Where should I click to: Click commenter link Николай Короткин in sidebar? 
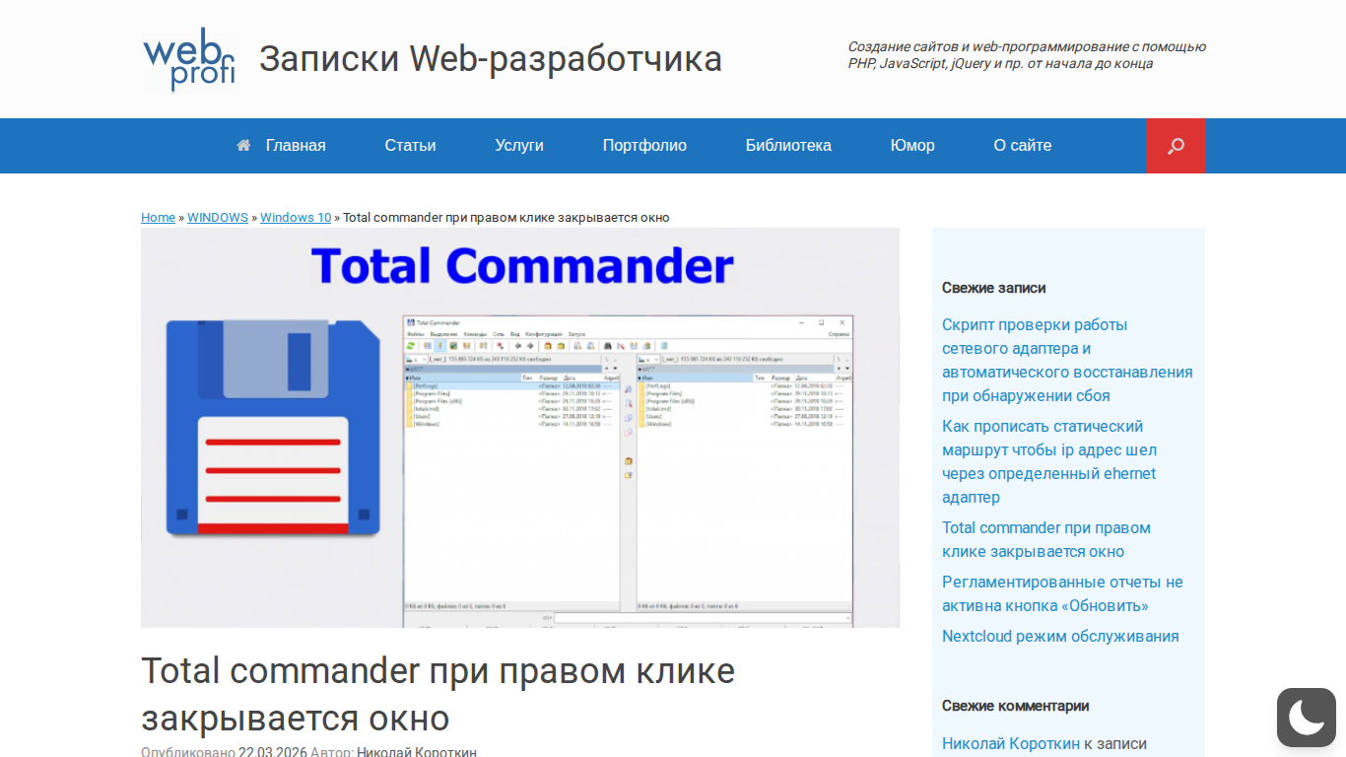1011,744
